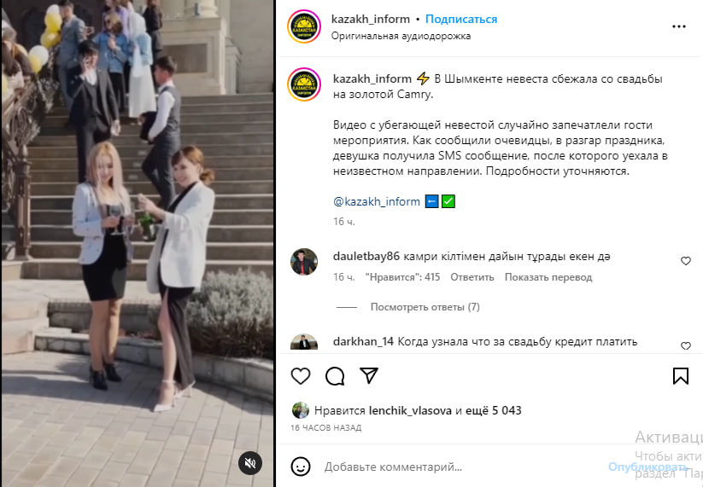Viewport: 703px width, 487px height.
Task: Expand Посмотреть ответы (7) replies
Action: (x=425, y=307)
